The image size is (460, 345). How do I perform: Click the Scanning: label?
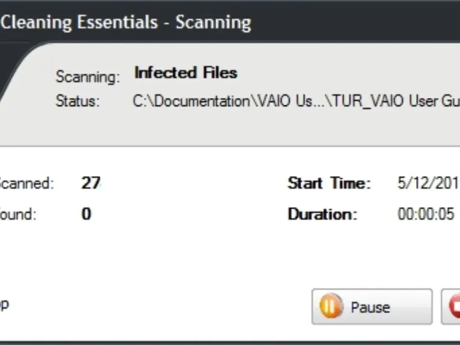[88, 77]
